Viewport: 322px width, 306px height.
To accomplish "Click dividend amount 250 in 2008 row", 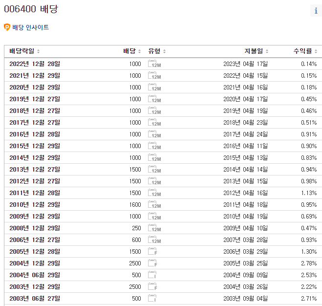I will (136, 228).
